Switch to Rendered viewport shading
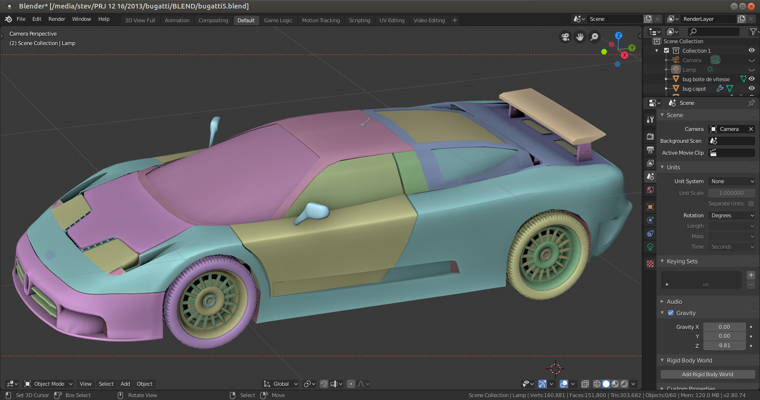This screenshot has height=400, width=760. click(624, 384)
